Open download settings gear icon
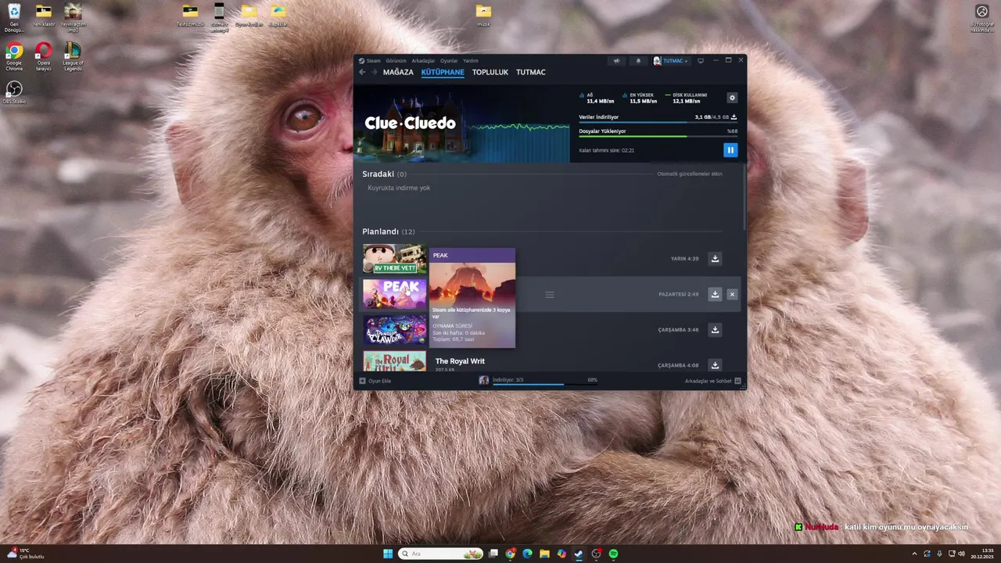The image size is (1001, 563). click(732, 98)
